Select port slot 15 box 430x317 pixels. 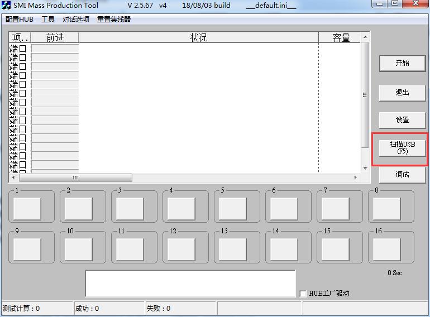pos(336,249)
